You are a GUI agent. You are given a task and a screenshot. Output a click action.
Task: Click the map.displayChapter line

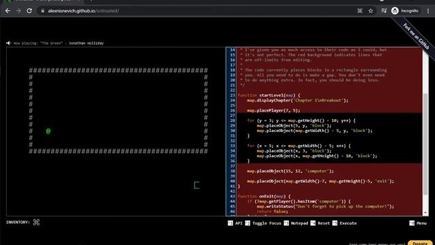[298, 100]
